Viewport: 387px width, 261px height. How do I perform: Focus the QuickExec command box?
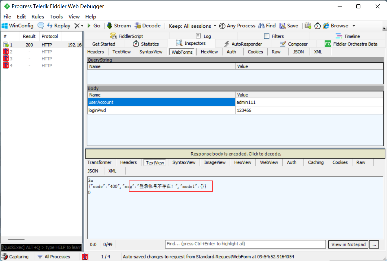pyautogui.click(x=42, y=247)
